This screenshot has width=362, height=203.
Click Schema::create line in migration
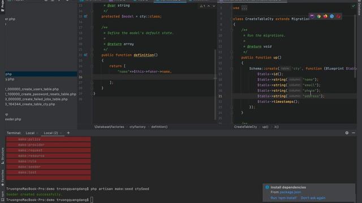pos(303,68)
